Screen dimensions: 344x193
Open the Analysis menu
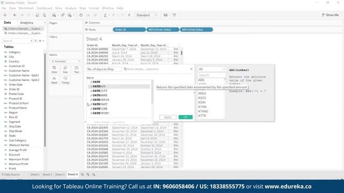coord(71,8)
